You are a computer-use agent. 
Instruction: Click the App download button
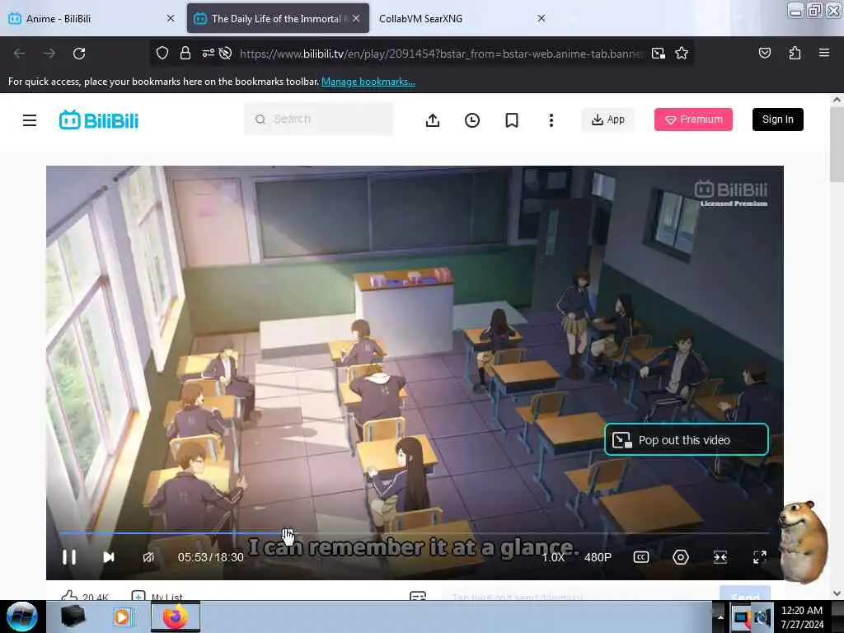[x=607, y=120]
